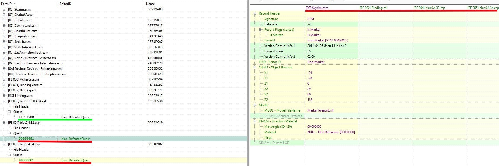Image resolution: width=499 pixels, height=166 pixels.
Task: Select [06] SexLabAroused.esm in the plugin list
Action: pyautogui.click(x=25, y=47)
